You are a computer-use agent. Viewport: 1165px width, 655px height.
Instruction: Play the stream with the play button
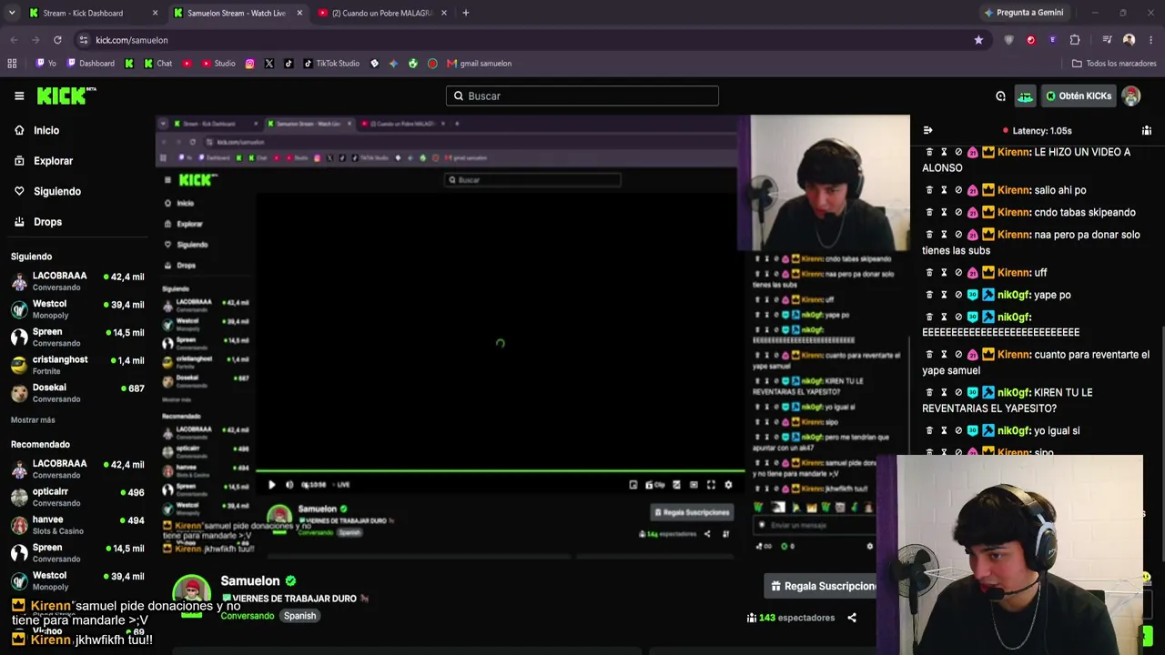coord(271,485)
